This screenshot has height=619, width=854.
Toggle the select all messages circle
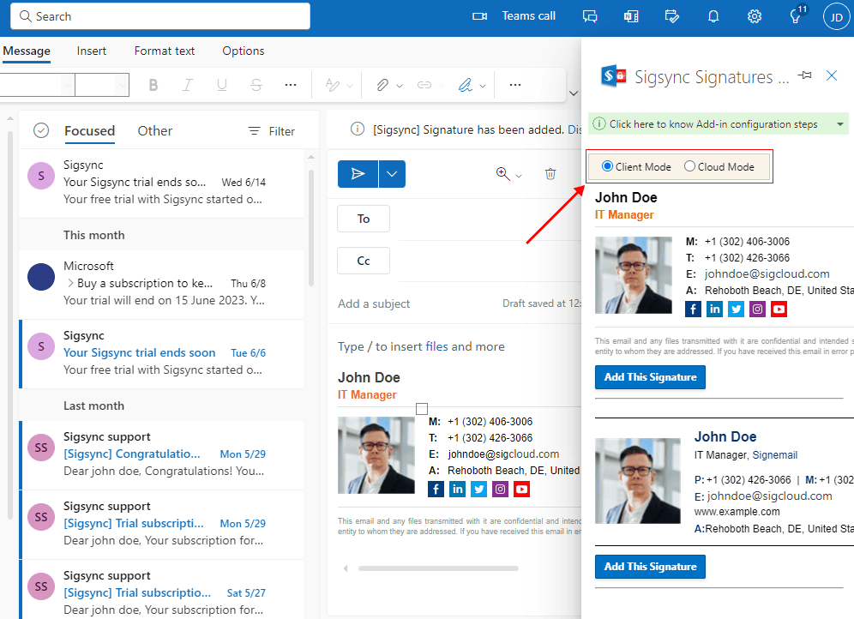click(41, 130)
